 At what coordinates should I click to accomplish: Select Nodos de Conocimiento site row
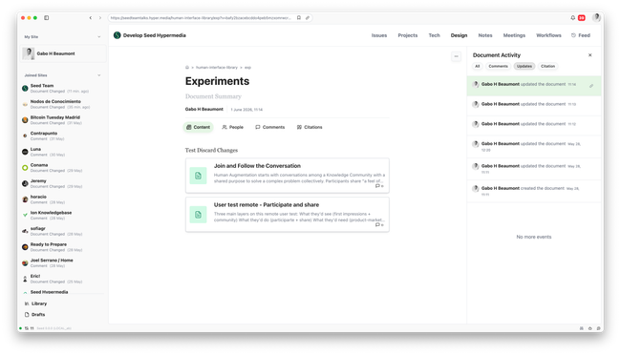click(63, 104)
